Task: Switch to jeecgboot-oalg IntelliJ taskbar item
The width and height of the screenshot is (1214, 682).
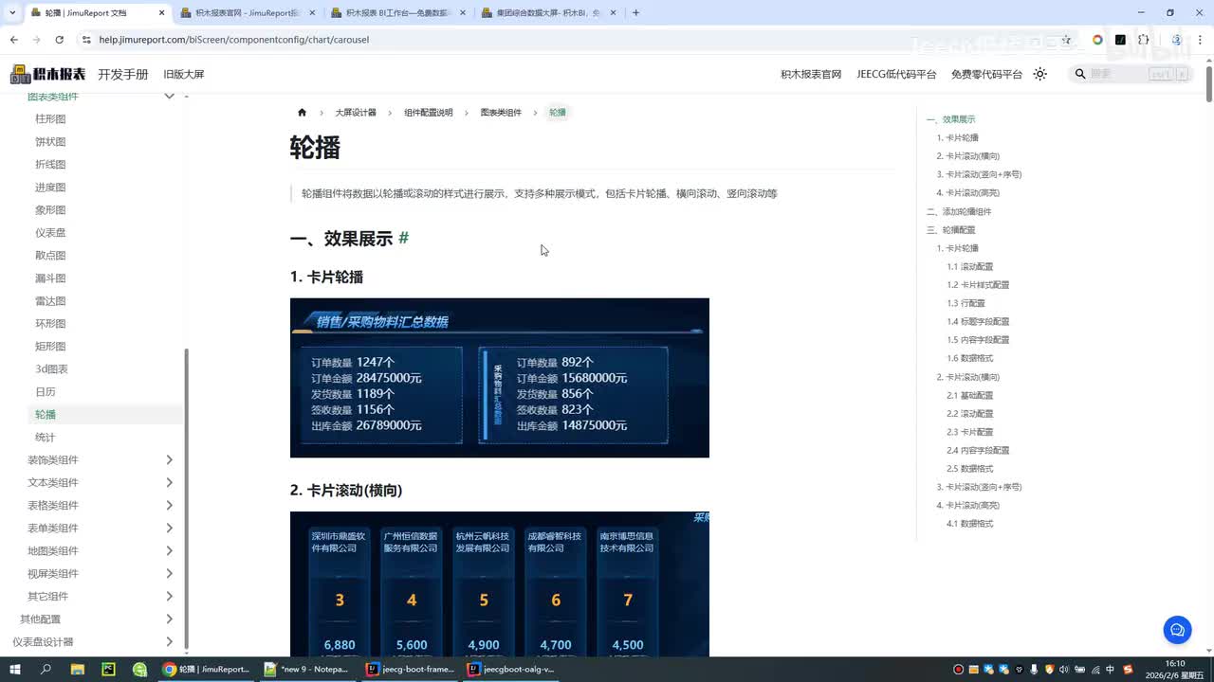Action: [x=512, y=669]
